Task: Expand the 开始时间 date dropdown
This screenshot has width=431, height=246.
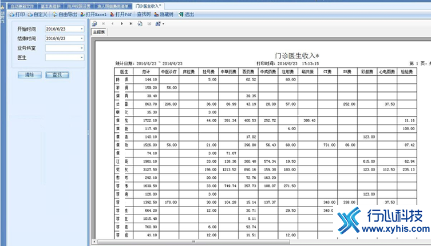Action: (x=82, y=29)
